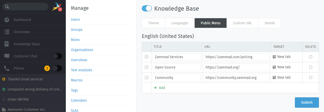Click the drag handle for Open Source row
The width and height of the screenshot is (324, 112).
147,67
